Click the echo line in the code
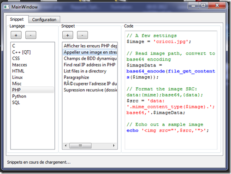The image size is (231, 174). [x=167, y=131]
